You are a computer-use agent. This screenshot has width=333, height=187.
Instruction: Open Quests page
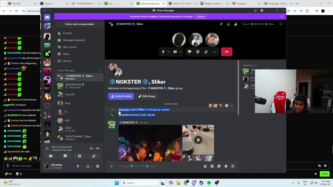pyautogui.click(x=79, y=61)
